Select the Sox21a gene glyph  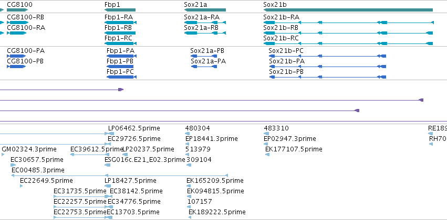[205, 10]
